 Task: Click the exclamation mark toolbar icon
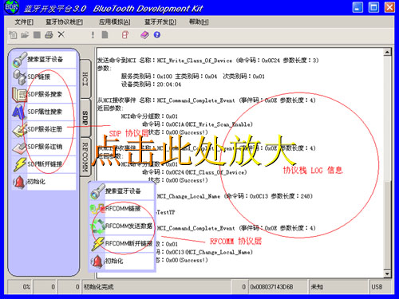(93, 35)
